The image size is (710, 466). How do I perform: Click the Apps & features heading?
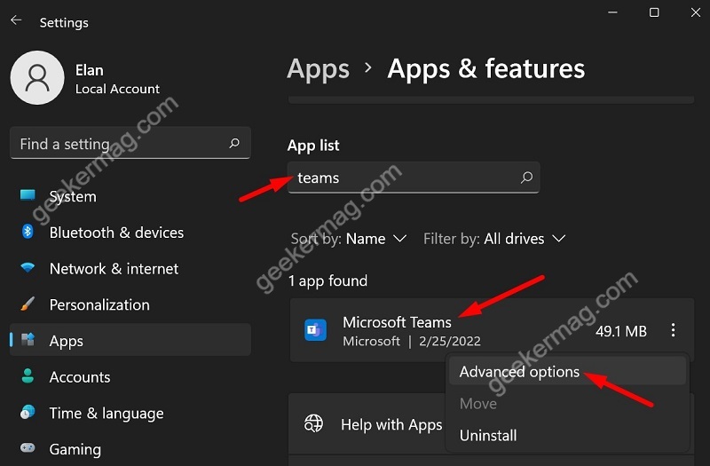coord(485,69)
